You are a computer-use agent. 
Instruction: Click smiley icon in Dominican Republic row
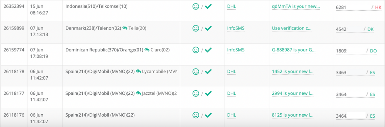pos(196,50)
